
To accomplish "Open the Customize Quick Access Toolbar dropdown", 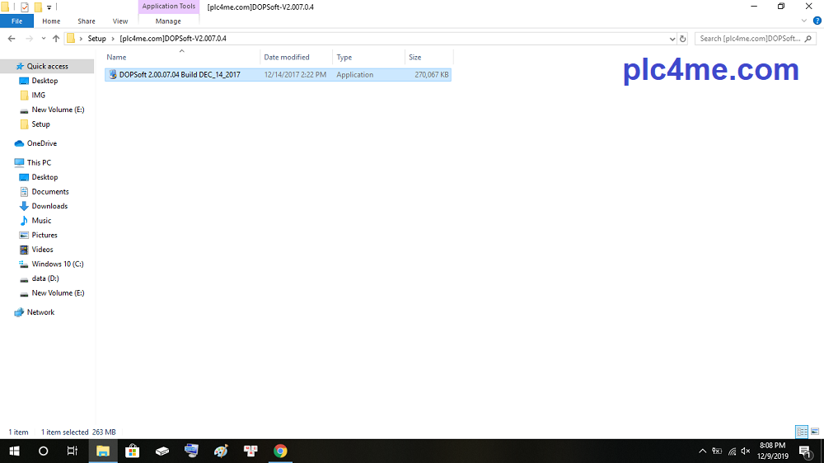I will (49, 7).
